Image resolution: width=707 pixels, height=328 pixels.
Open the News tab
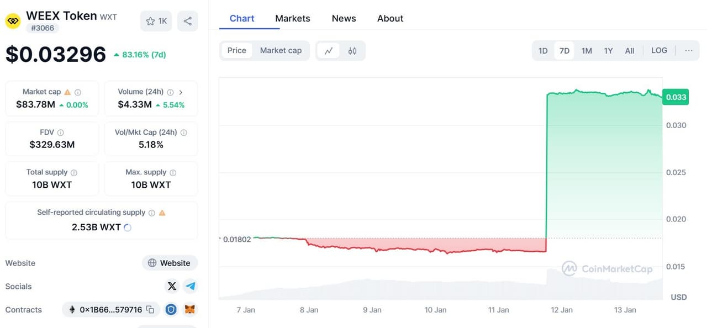click(344, 18)
